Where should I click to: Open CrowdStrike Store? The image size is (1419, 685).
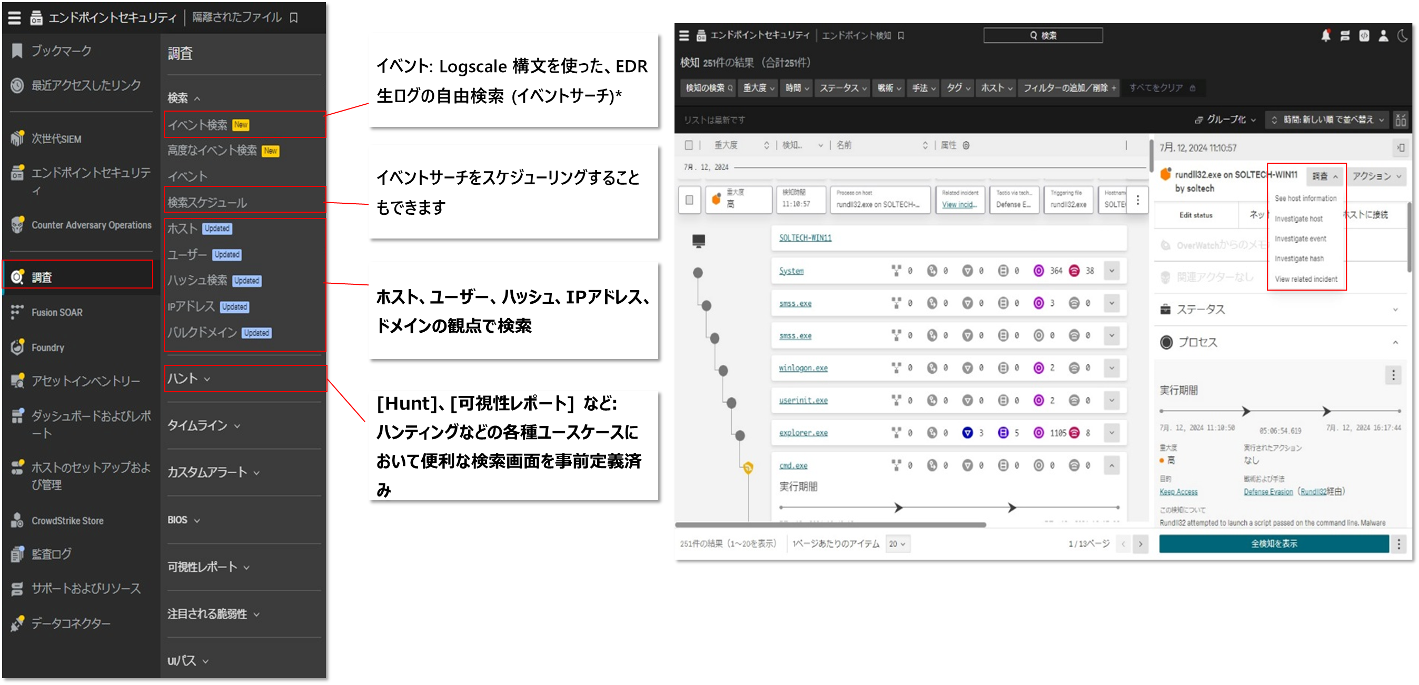coord(67,521)
